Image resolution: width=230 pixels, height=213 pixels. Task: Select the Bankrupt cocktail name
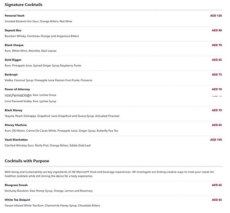pyautogui.click(x=11, y=75)
